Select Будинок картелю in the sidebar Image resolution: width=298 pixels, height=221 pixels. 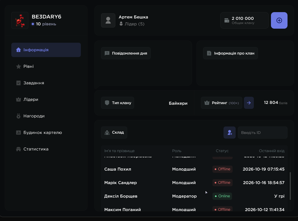[x=46, y=133]
